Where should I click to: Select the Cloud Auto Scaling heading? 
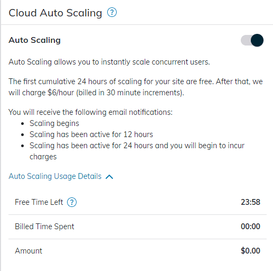click(x=55, y=13)
